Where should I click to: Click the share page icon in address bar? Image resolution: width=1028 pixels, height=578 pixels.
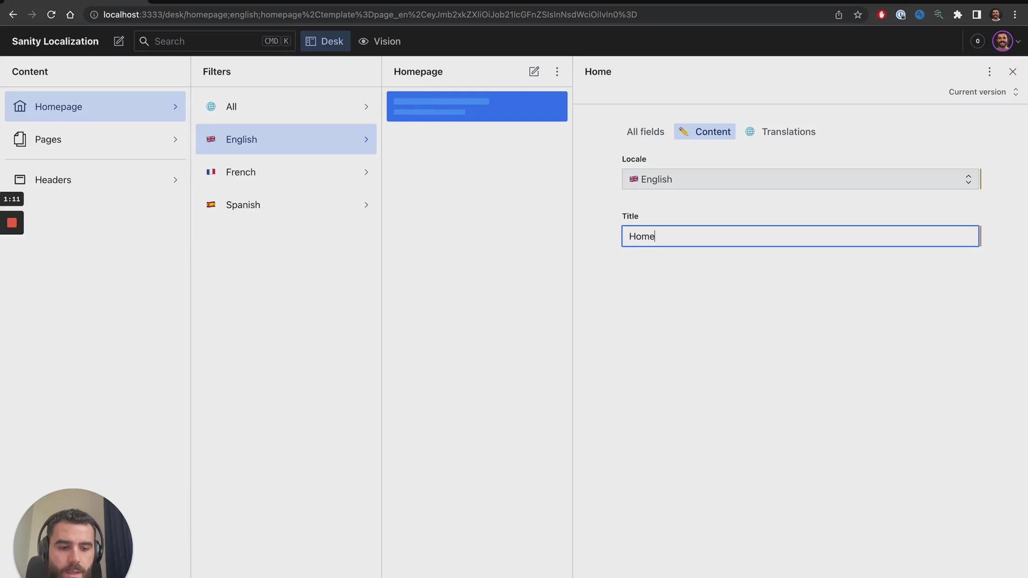pos(839,15)
